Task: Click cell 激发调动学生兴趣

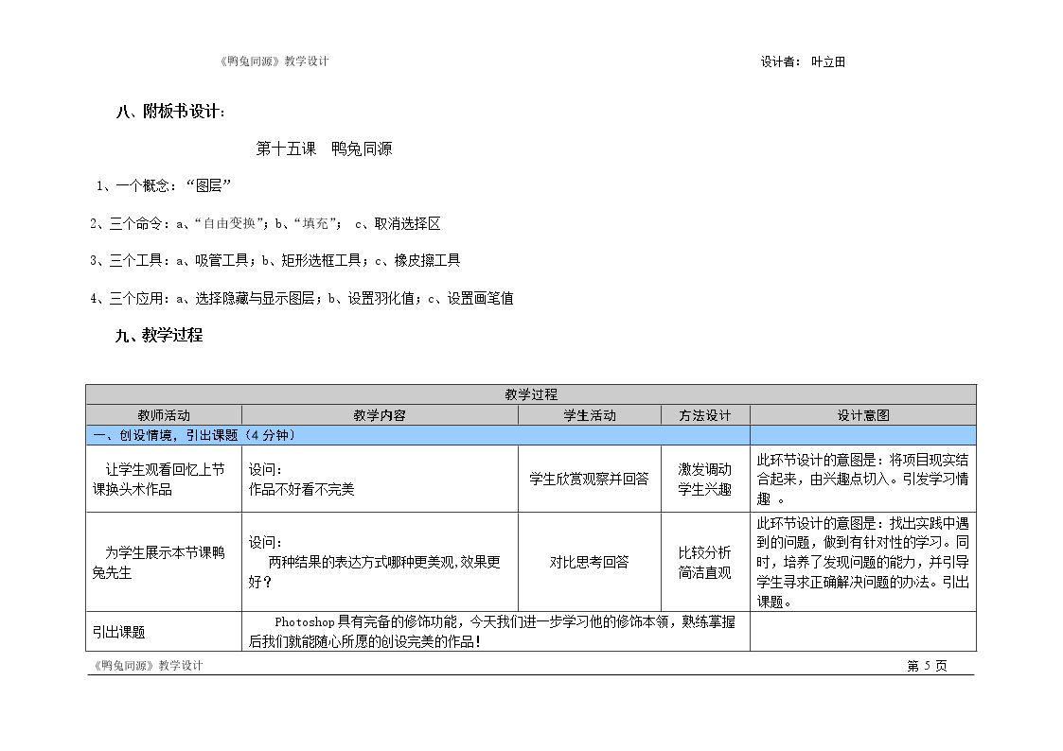Action: pos(705,479)
